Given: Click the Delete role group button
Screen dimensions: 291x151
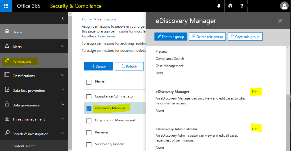Looking at the screenshot, I should point(207,37).
